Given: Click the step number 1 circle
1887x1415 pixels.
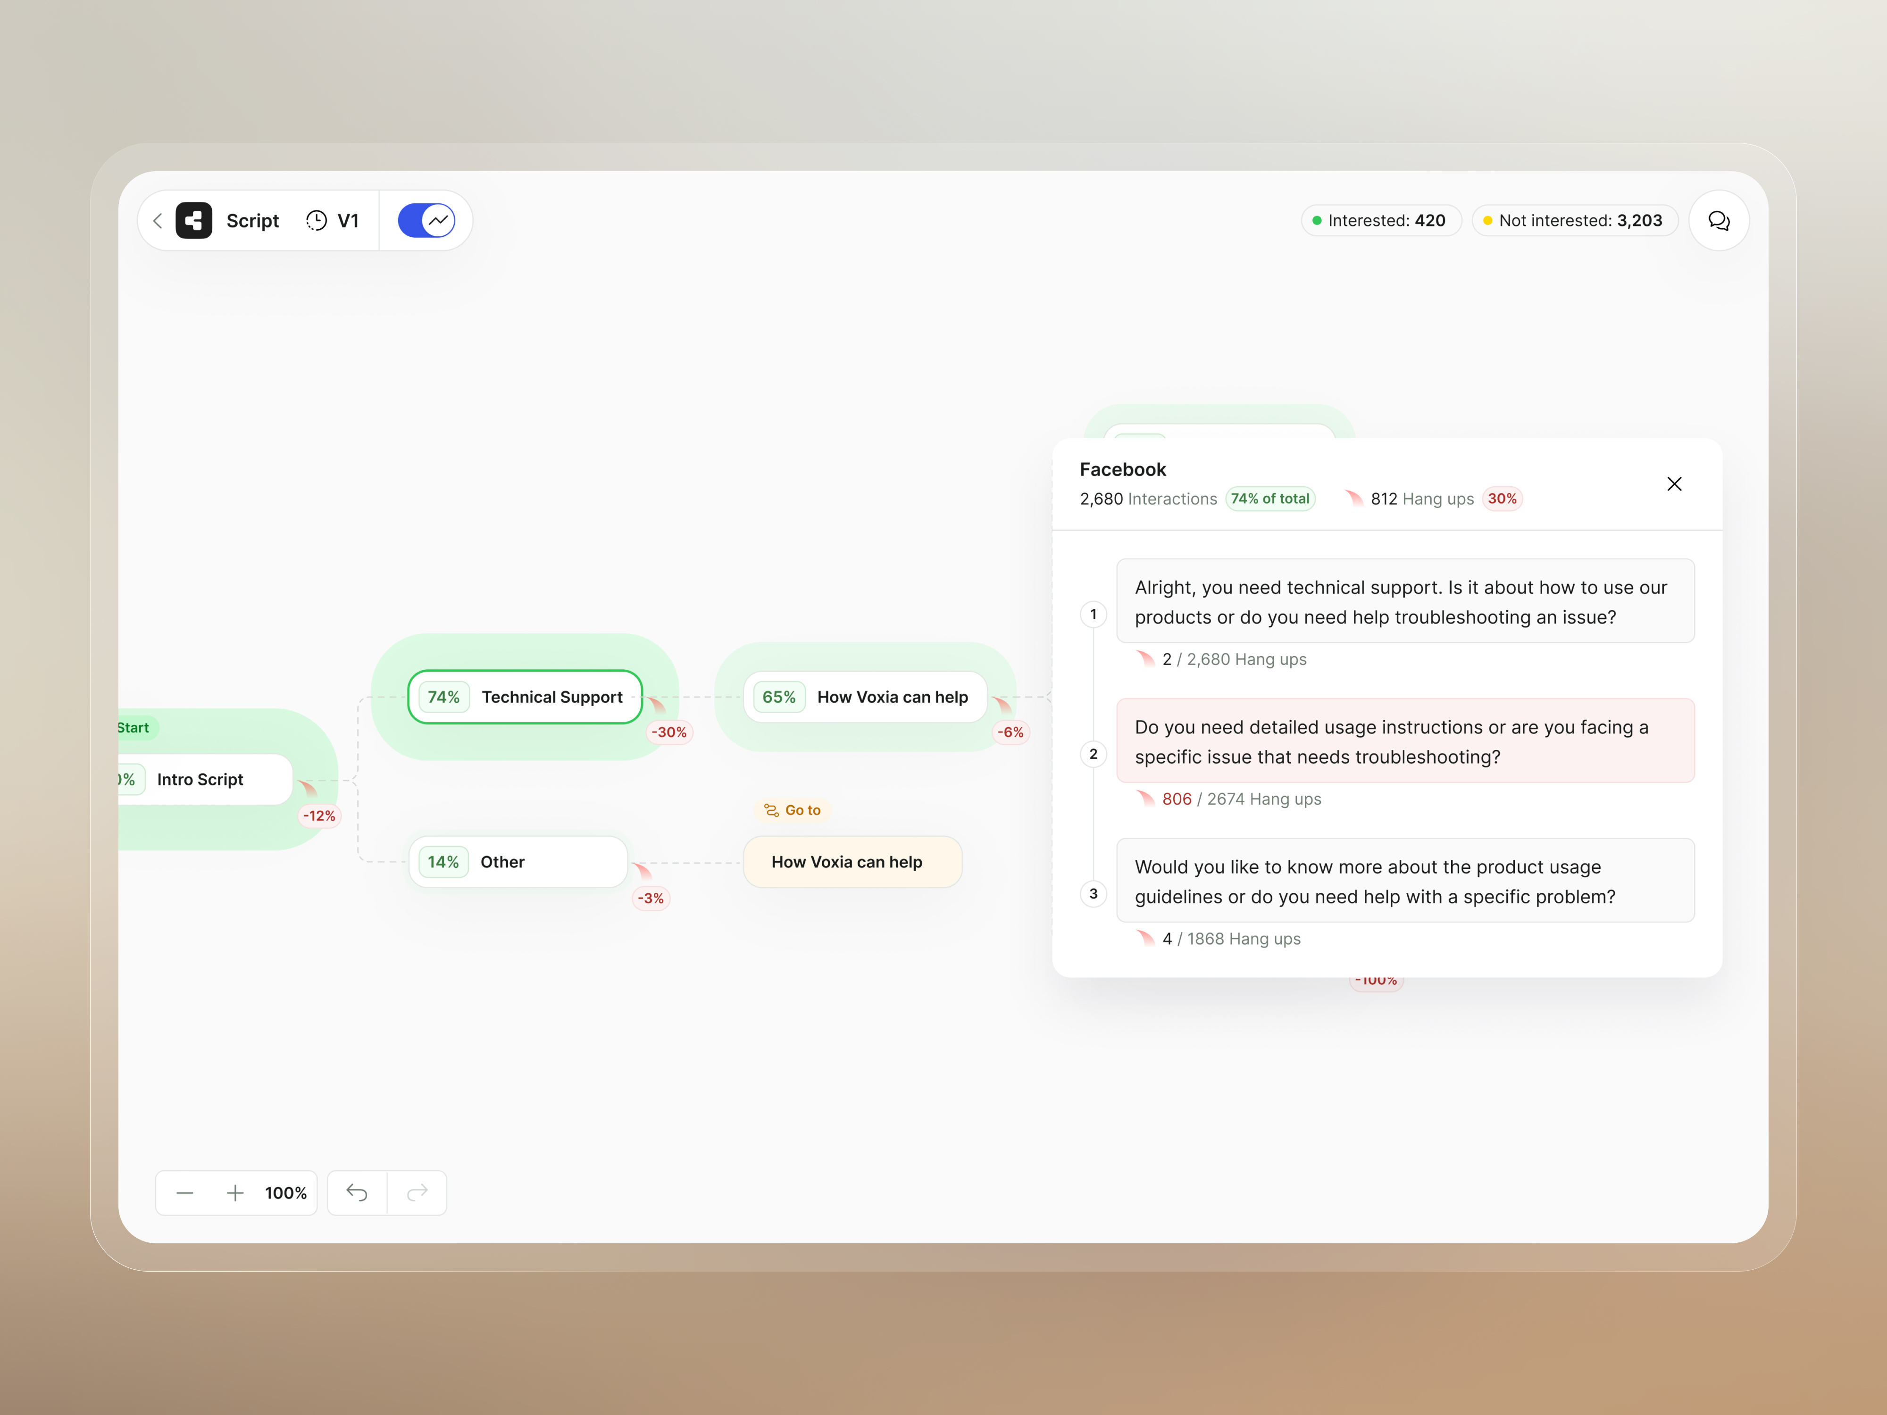Looking at the screenshot, I should (x=1093, y=614).
